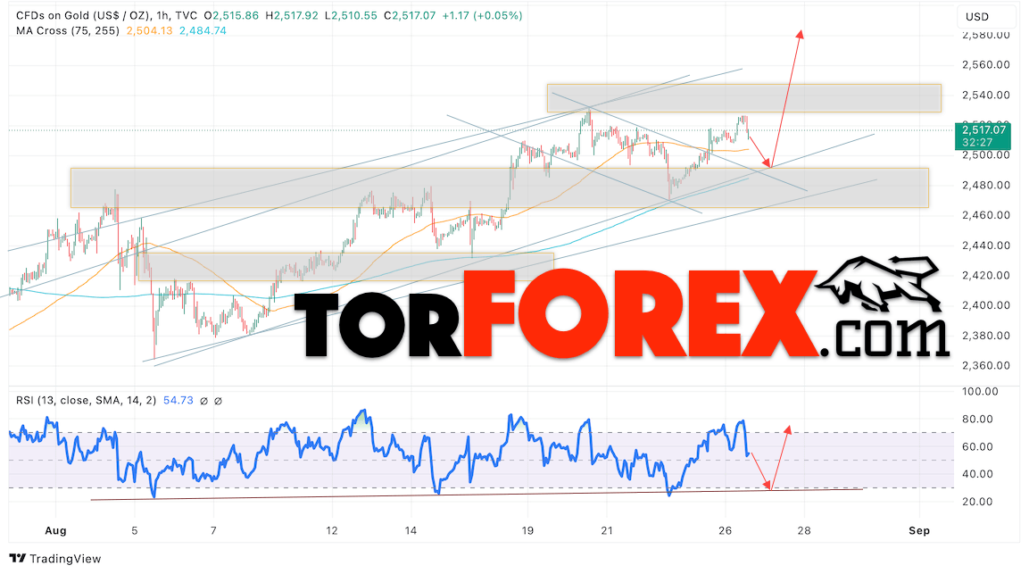Click the Sep label on the time axis
The image size is (1029, 574).
click(x=920, y=529)
